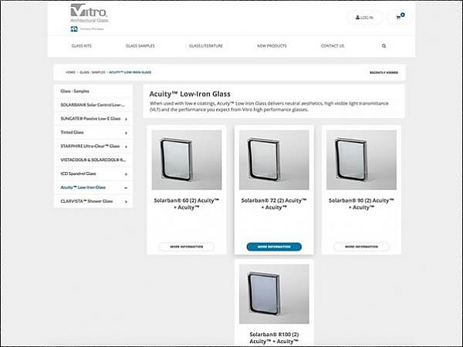The image size is (463, 347).
Task: Click the Solarban 72 (2) Acuity title
Action: click(274, 204)
